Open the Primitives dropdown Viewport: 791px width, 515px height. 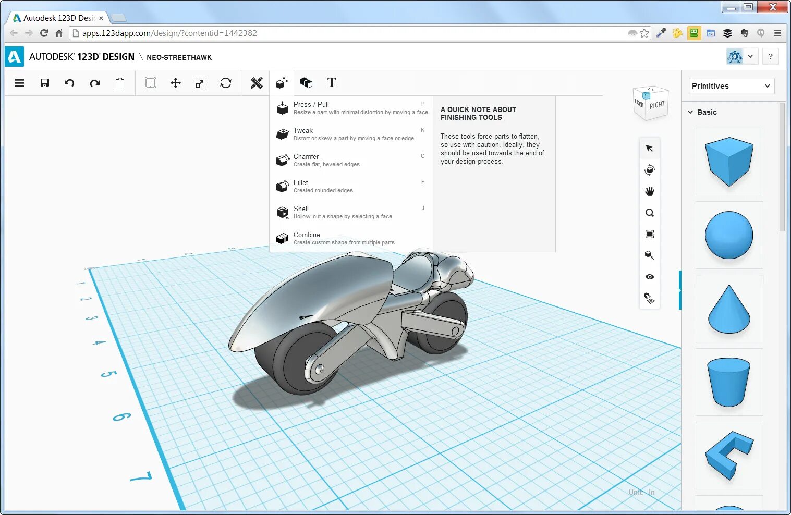[731, 86]
